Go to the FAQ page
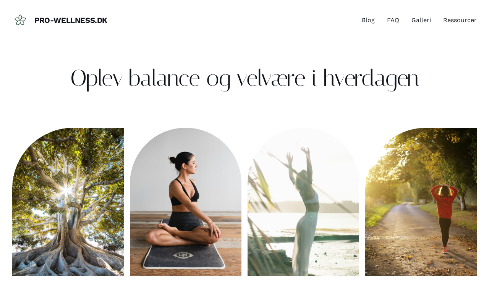The height and width of the screenshot is (305, 489). pos(393,20)
